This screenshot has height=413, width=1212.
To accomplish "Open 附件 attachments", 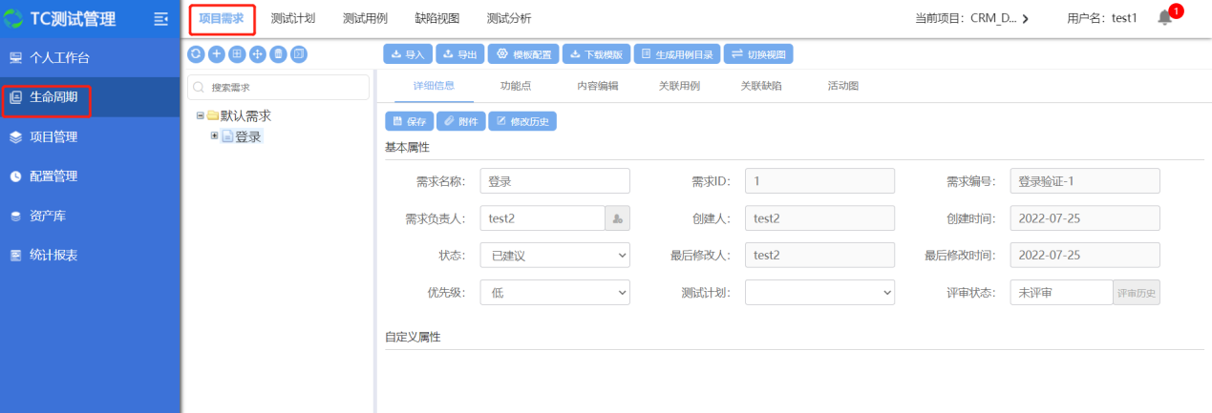I will 460,121.
